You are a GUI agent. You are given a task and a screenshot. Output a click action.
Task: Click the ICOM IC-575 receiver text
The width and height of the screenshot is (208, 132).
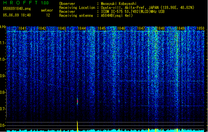point(133,12)
